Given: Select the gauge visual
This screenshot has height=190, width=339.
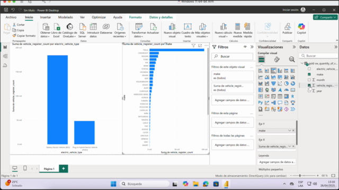Looking at the screenshot, I should coord(286,90).
